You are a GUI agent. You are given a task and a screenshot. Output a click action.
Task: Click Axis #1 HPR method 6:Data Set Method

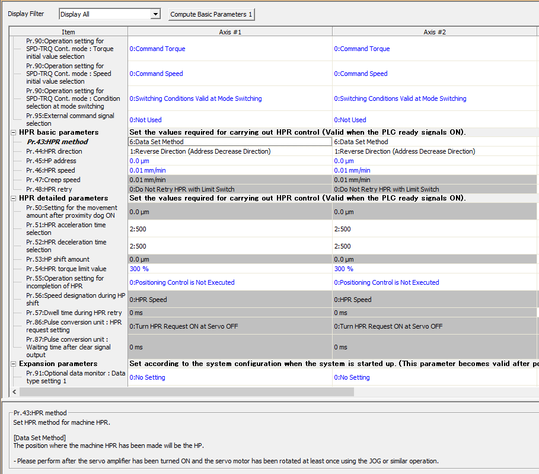pos(230,142)
